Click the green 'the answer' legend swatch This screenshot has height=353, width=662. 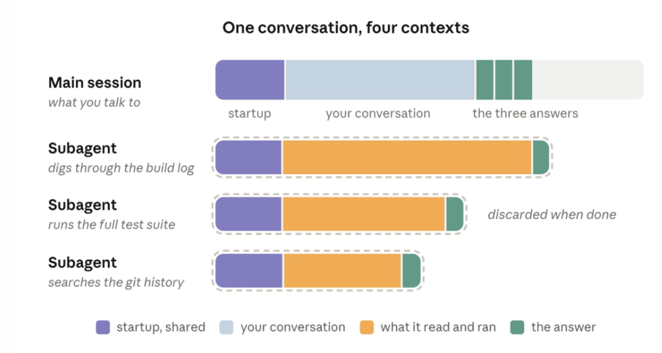(517, 327)
